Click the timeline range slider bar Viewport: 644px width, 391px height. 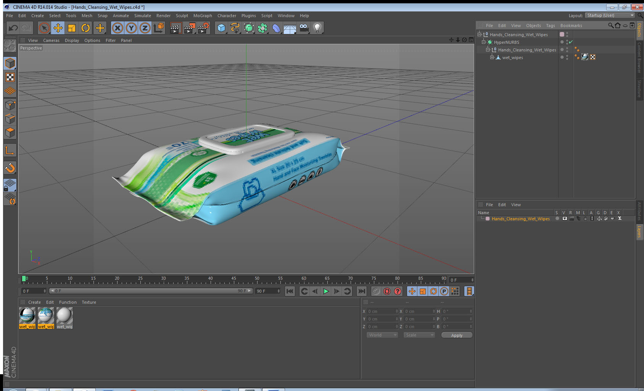pos(151,291)
